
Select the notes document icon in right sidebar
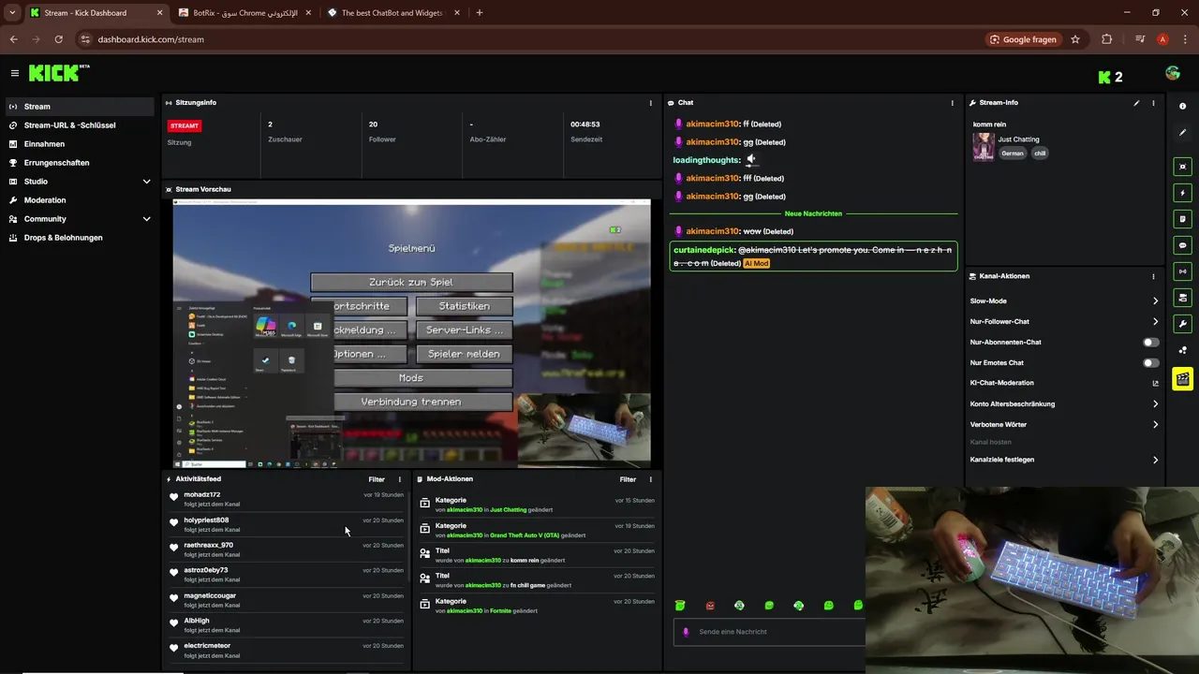(1182, 219)
